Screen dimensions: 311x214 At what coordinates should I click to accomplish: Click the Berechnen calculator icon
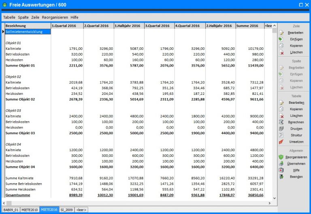point(281,122)
